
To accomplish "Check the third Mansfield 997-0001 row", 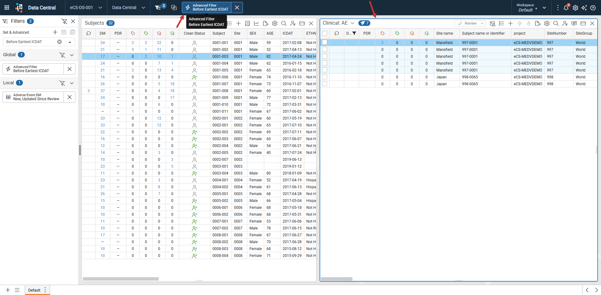I will click(325, 56).
